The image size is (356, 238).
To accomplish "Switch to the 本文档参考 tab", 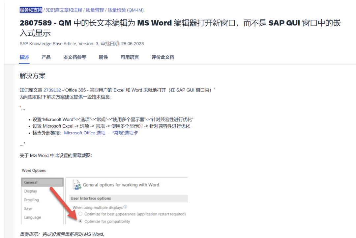I will point(75,57).
